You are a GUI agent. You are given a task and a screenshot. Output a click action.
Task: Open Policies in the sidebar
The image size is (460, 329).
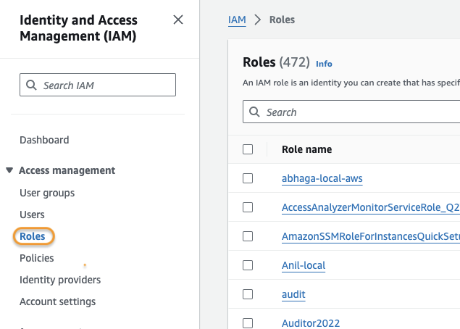tap(37, 258)
